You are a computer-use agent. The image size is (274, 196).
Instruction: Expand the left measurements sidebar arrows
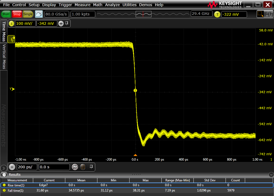pyautogui.click(x=3, y=168)
